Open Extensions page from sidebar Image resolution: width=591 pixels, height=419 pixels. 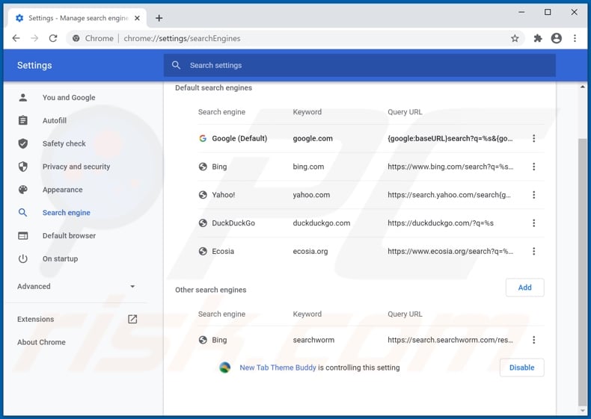(x=76, y=319)
